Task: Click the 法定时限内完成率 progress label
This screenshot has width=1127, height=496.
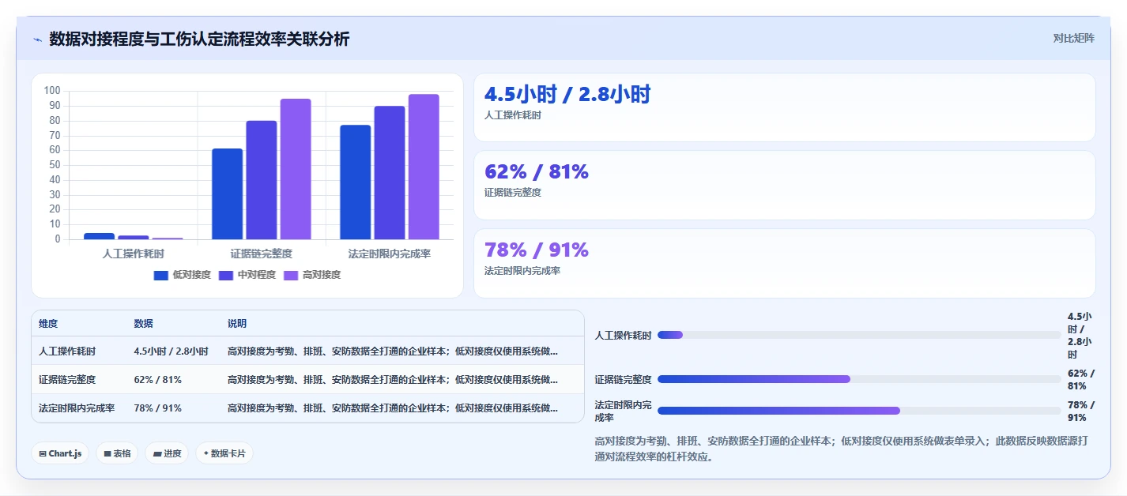Action: (623, 411)
